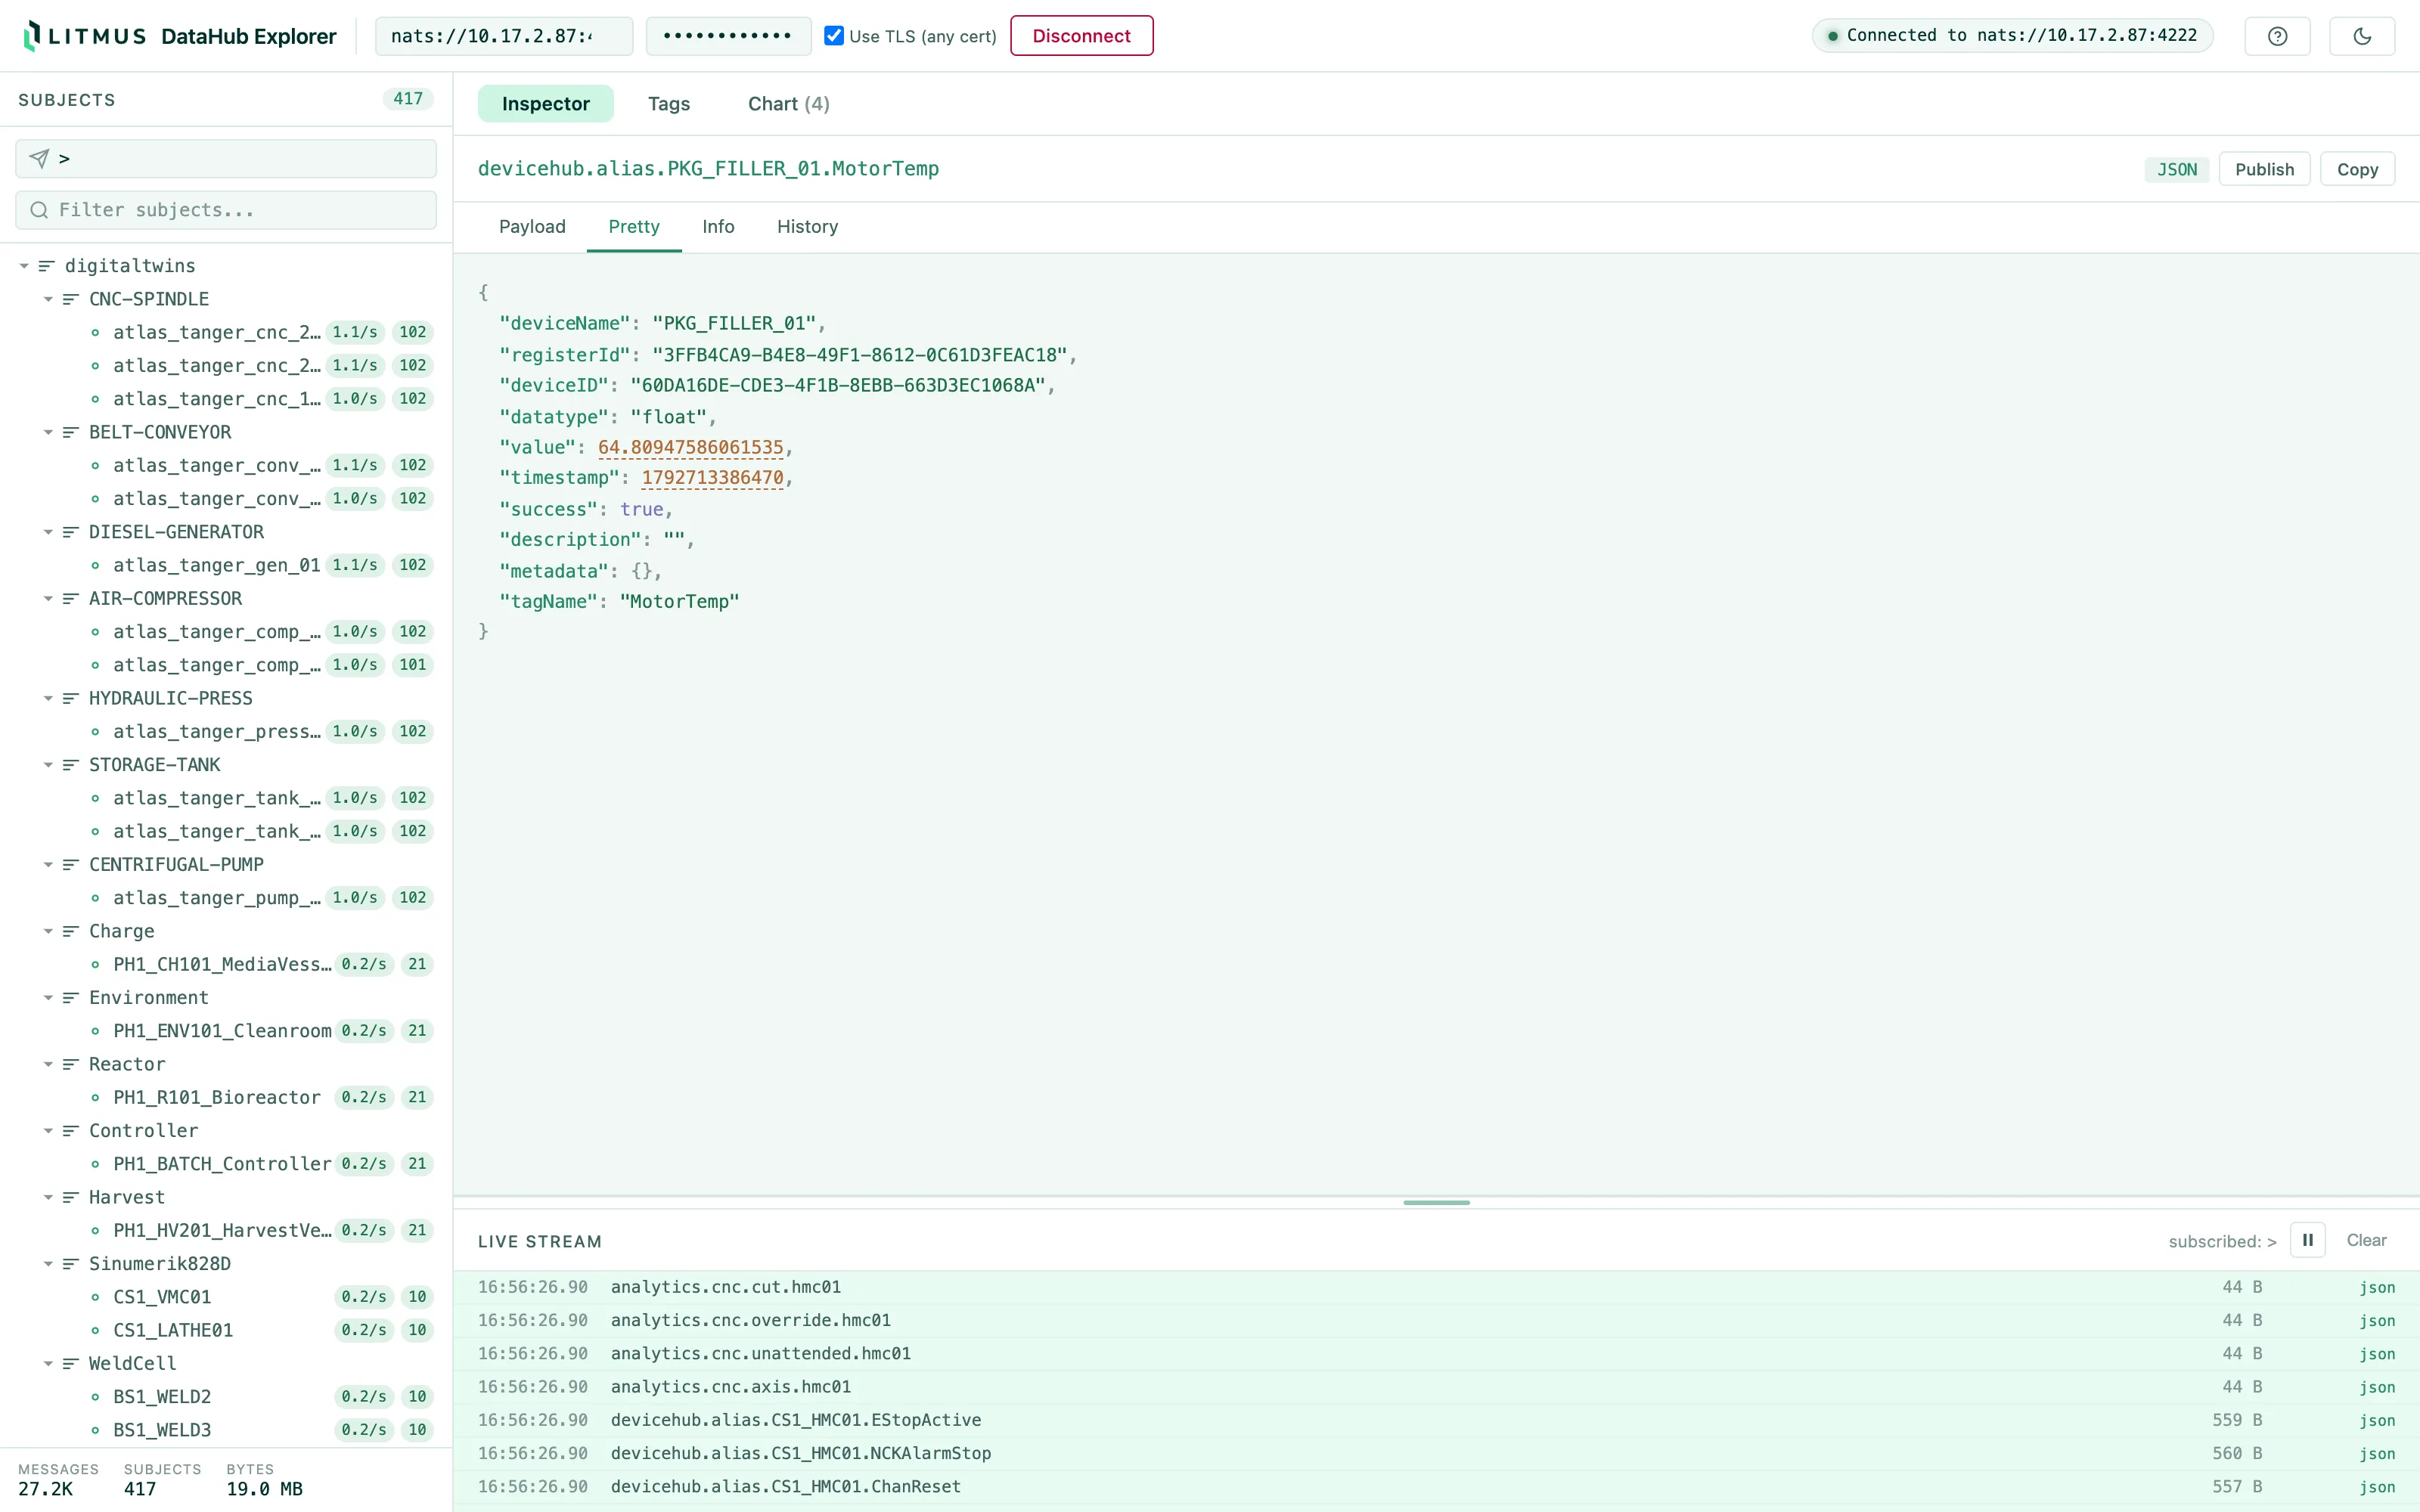Click the node icon beside WeldCell
Image resolution: width=2420 pixels, height=1512 pixels.
tap(70, 1364)
